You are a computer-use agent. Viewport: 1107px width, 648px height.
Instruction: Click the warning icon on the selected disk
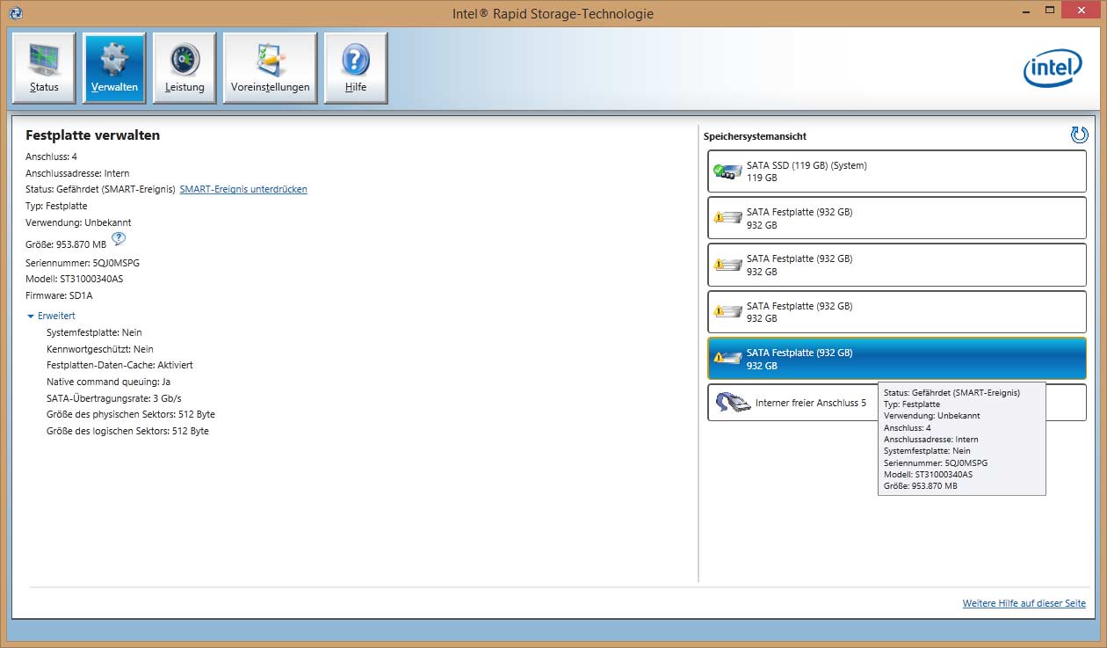(719, 358)
